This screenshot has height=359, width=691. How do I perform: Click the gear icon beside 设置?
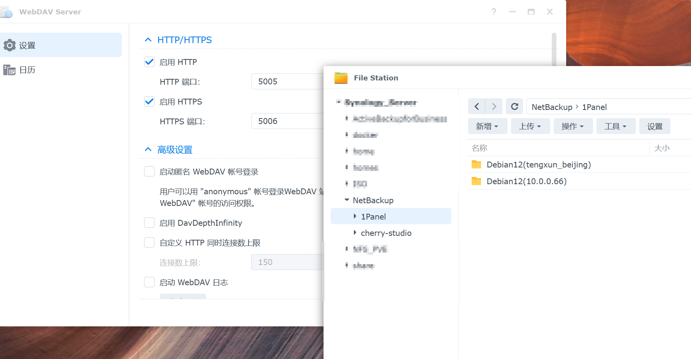[x=10, y=45]
